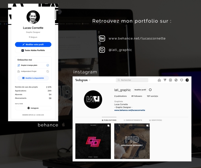Screen dimensions: 201x168
Task: Click the Behance logo icon
Action: pyautogui.click(x=102, y=38)
